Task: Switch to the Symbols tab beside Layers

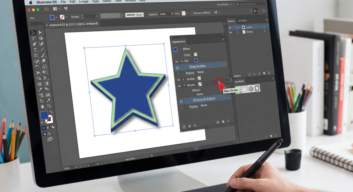Action: (242, 21)
